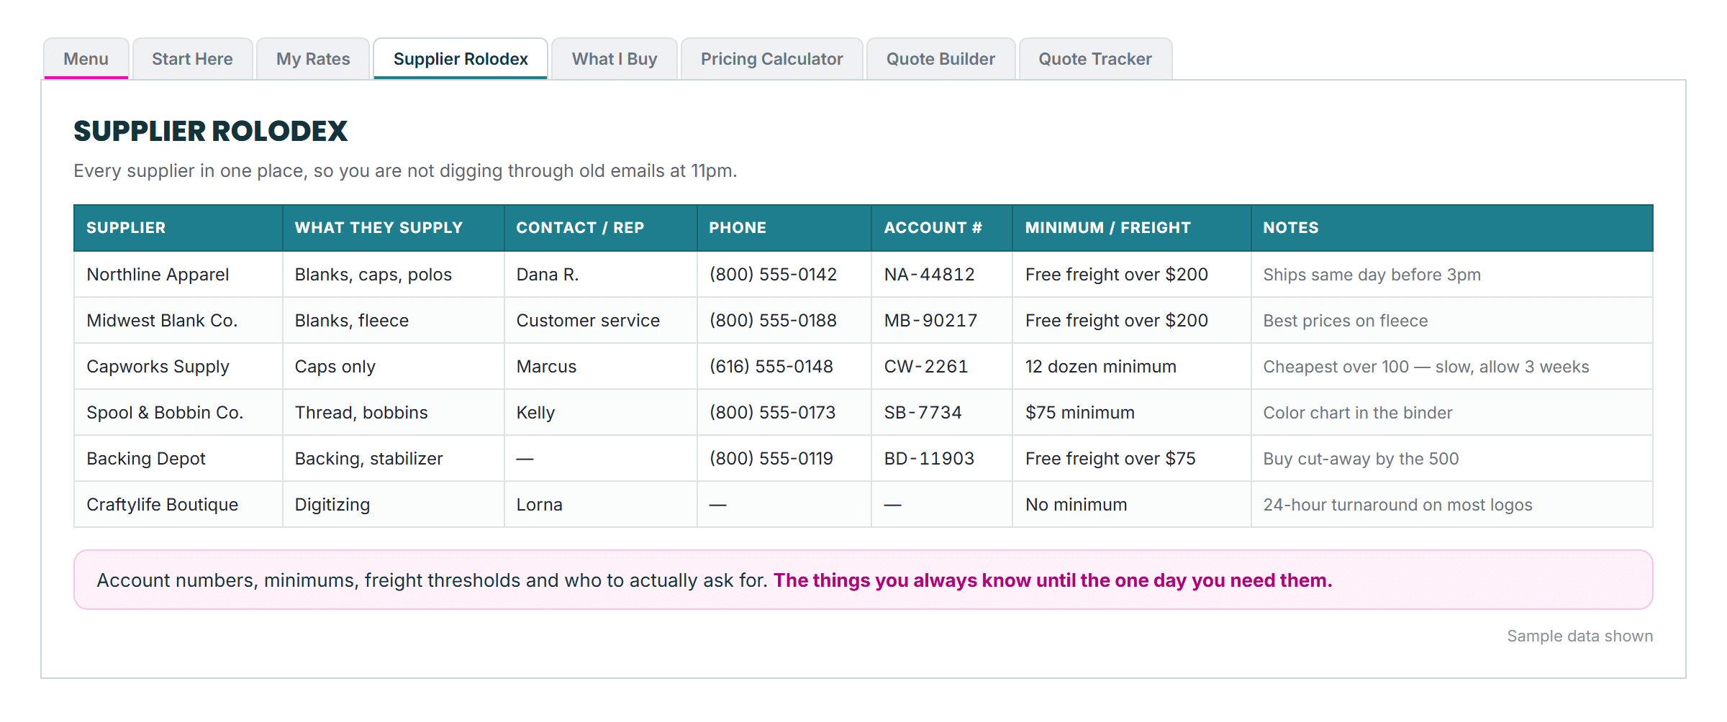
Task: Click the 12 dozen minimum cell
Action: (x=1132, y=367)
